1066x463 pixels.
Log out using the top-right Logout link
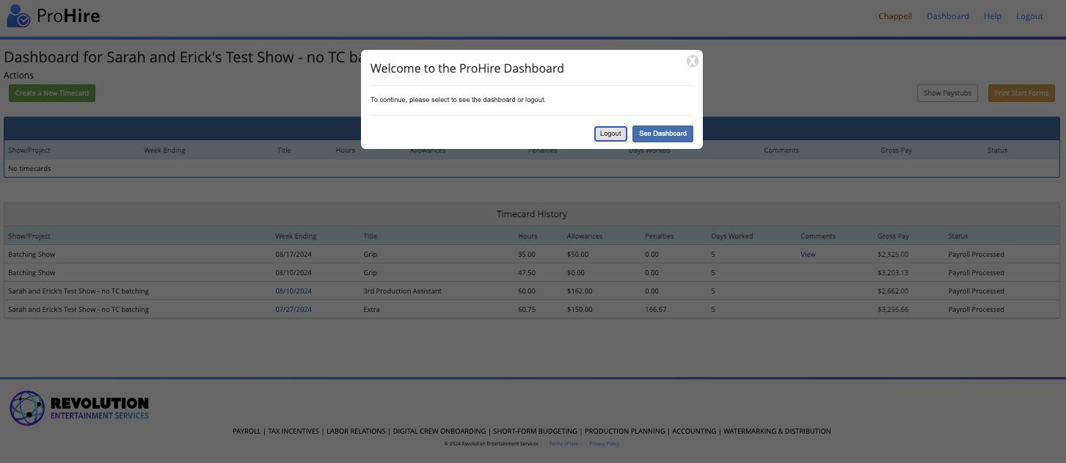point(1029,15)
